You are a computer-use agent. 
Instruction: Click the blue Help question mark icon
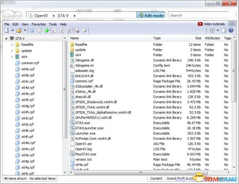coord(231,31)
